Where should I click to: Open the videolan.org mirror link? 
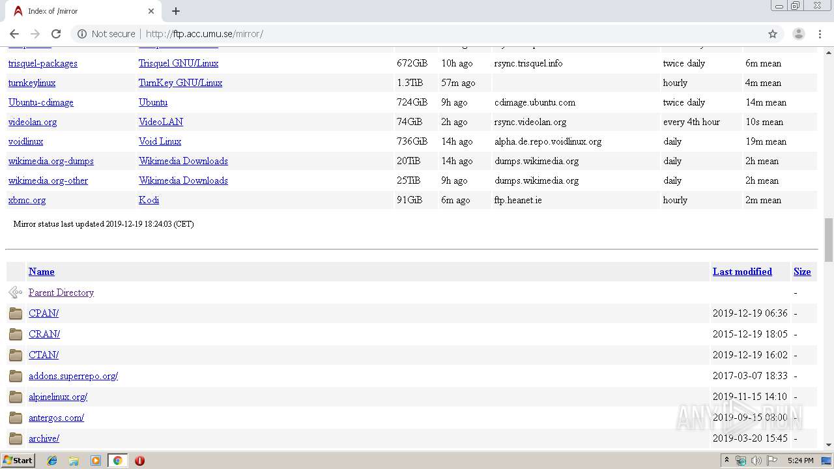32,122
